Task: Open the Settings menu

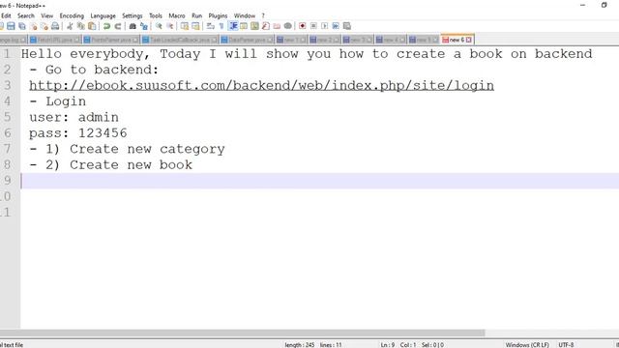Action: pos(133,15)
